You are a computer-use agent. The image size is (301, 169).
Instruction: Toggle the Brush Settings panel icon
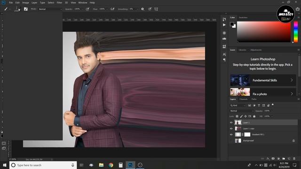pos(26,9)
